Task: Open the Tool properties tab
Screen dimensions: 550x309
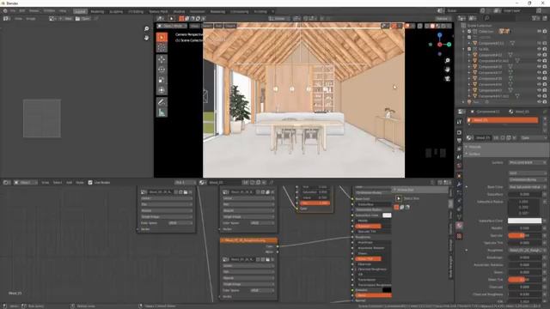Action: (459, 122)
